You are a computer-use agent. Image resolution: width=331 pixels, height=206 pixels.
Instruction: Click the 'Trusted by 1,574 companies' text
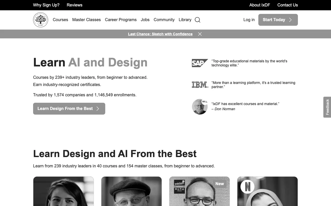tap(85, 95)
